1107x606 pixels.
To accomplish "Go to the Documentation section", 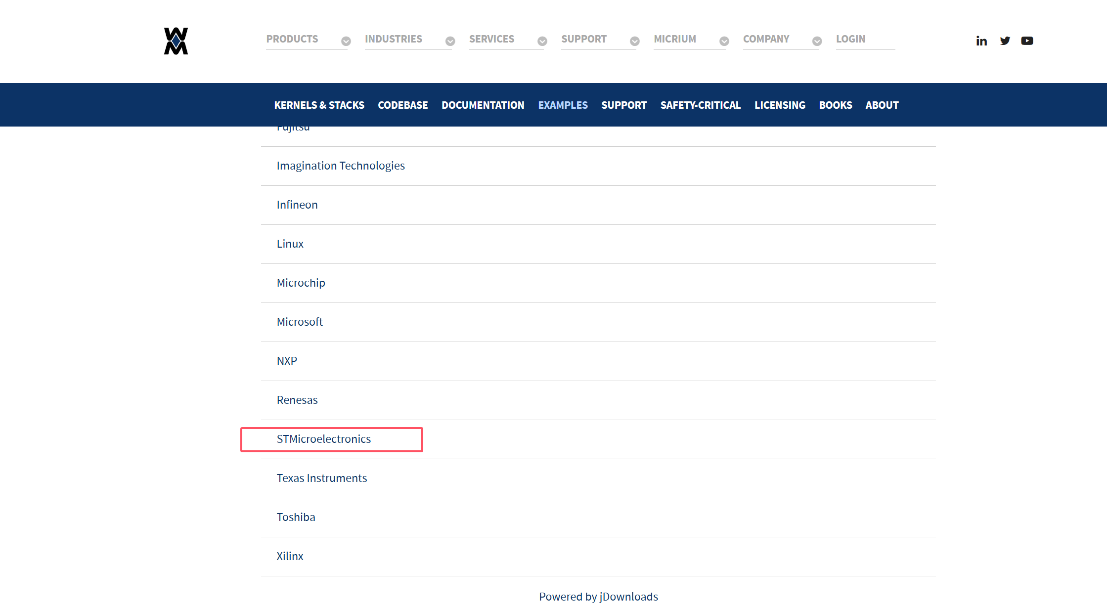I will click(483, 105).
